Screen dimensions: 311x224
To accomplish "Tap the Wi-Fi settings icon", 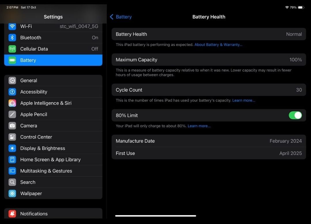I will point(12,26).
